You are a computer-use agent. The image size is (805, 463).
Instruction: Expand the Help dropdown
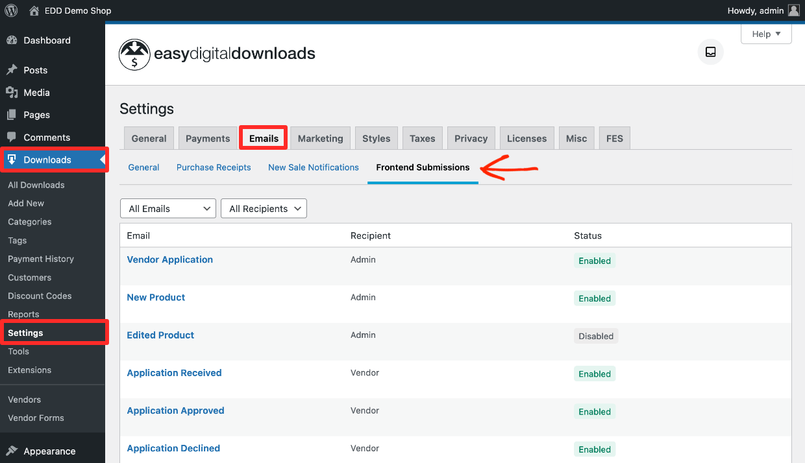[x=766, y=34]
